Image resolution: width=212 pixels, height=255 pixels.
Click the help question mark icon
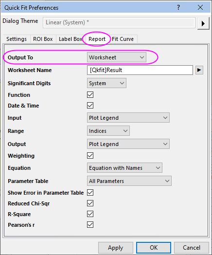(x=178, y=7)
